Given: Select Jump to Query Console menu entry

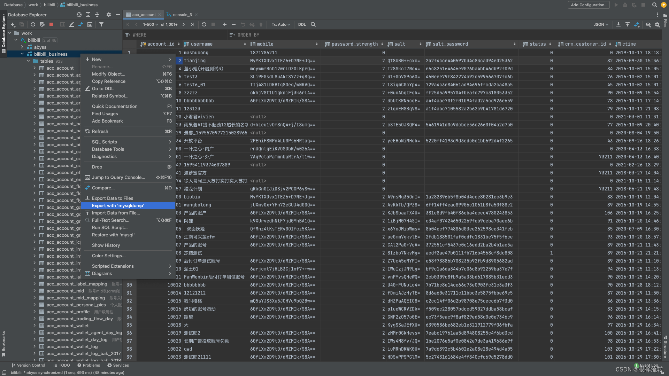Looking at the screenshot, I should click(x=128, y=178).
